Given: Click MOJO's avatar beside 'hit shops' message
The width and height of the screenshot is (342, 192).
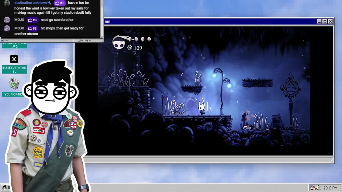Looking at the screenshot, I should click(x=7, y=28).
